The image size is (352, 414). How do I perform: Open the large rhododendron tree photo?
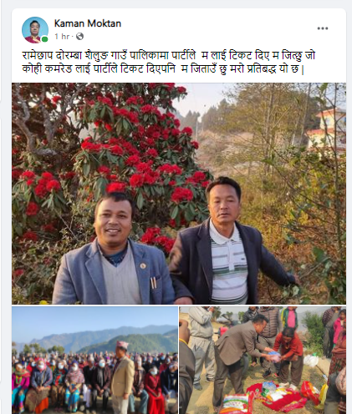pyautogui.click(x=179, y=194)
